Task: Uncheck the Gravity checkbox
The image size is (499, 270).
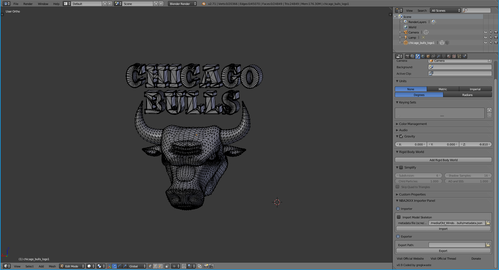Action: (401, 136)
